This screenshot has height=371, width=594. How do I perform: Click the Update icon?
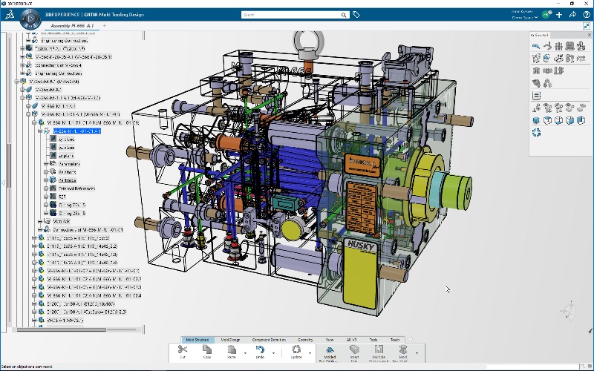click(296, 350)
